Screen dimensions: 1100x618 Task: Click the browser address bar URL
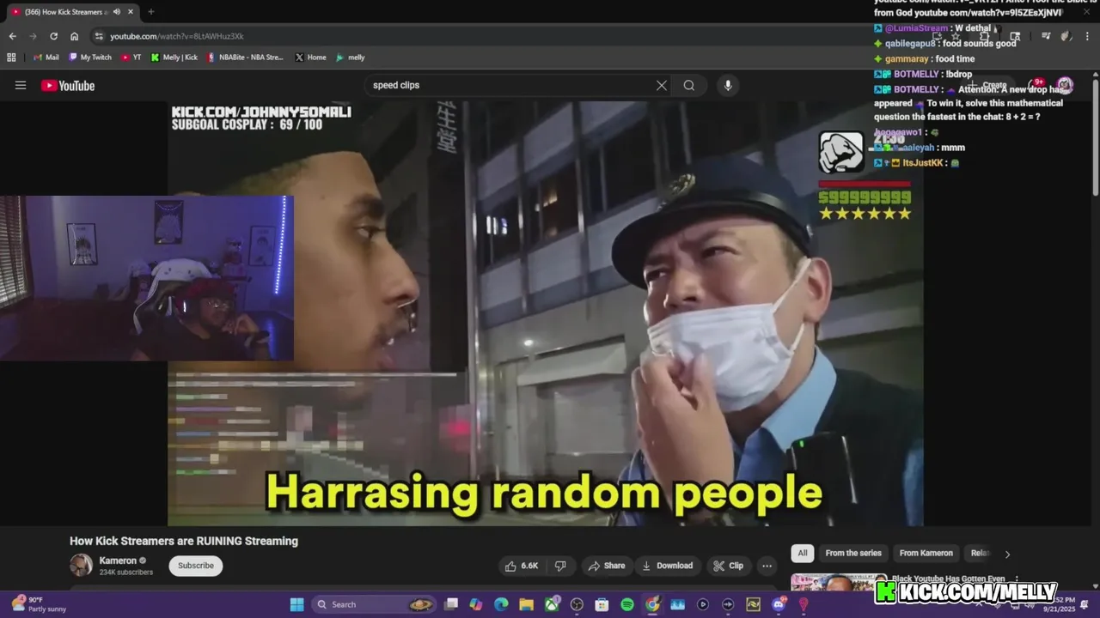[177, 36]
